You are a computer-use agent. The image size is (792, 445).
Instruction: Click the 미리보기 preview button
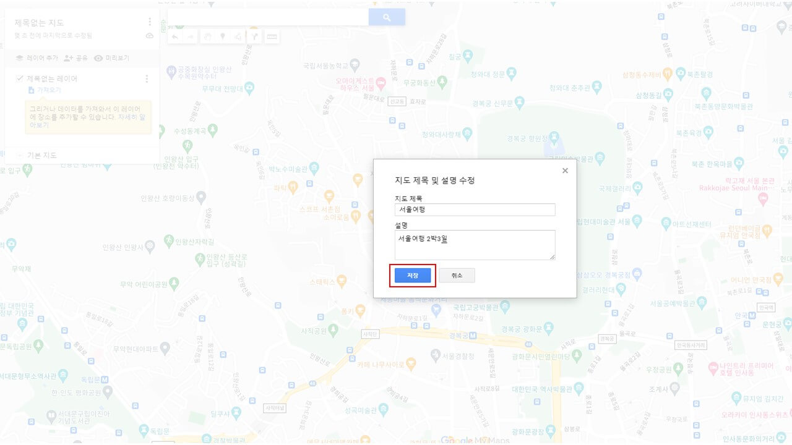coord(111,57)
